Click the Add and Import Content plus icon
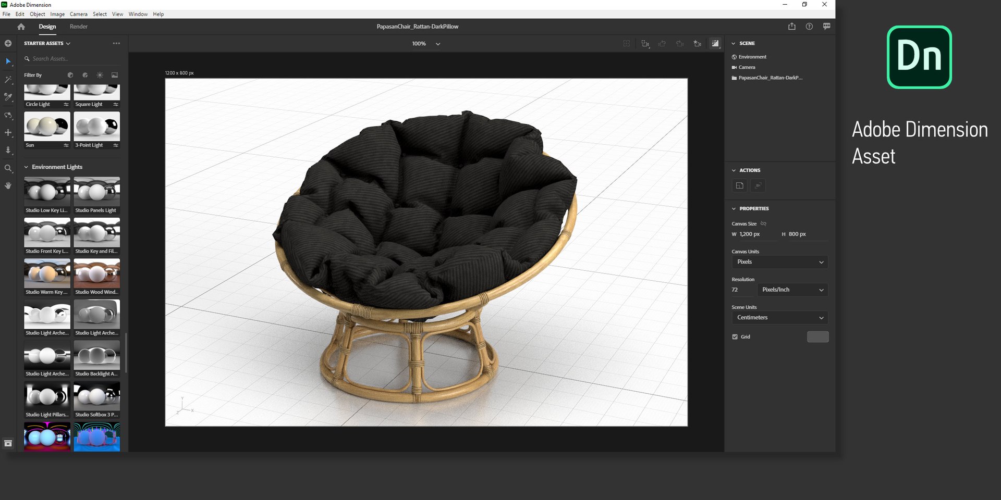The image size is (1001, 500). click(8, 43)
